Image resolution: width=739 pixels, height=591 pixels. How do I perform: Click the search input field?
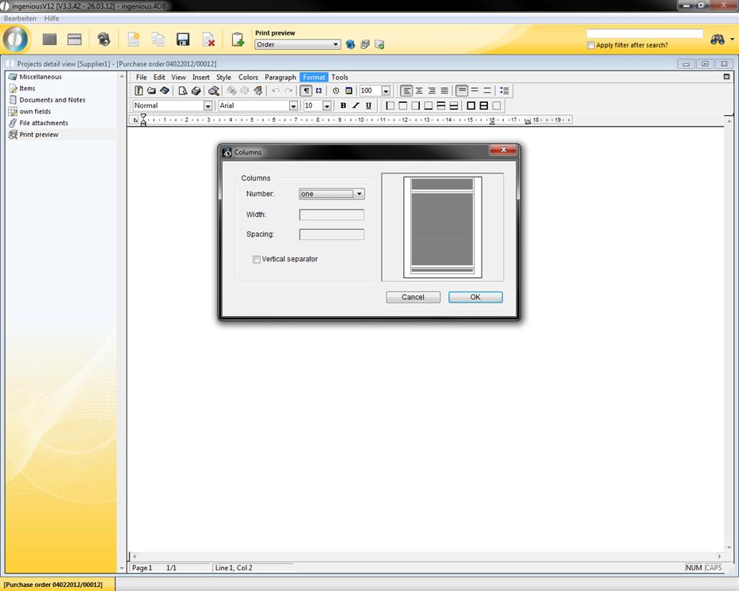(x=644, y=34)
